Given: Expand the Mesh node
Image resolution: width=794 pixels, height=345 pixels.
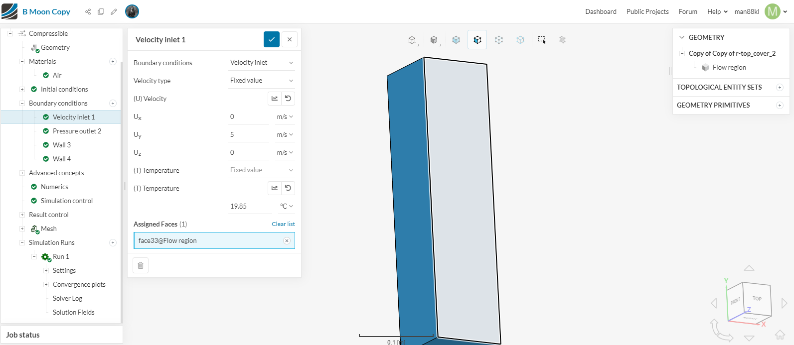Looking at the screenshot, I should coord(22,229).
